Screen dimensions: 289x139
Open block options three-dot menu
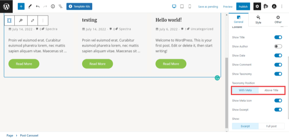tap(43, 21)
